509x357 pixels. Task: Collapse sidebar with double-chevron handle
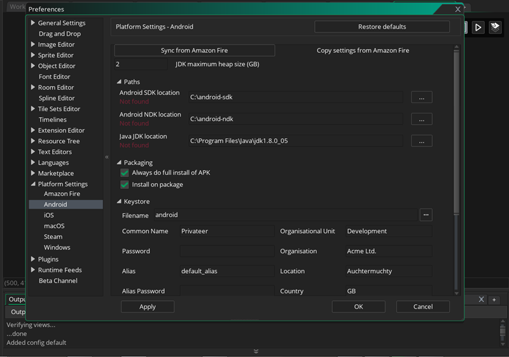coord(107,157)
